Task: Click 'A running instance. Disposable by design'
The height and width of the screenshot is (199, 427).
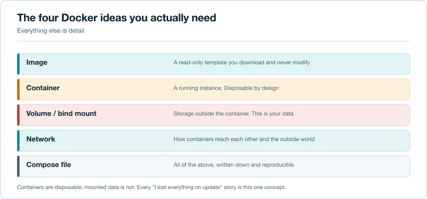Action: tap(226, 88)
